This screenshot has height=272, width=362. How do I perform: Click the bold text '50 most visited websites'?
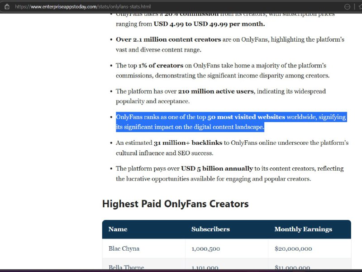pos(246,117)
